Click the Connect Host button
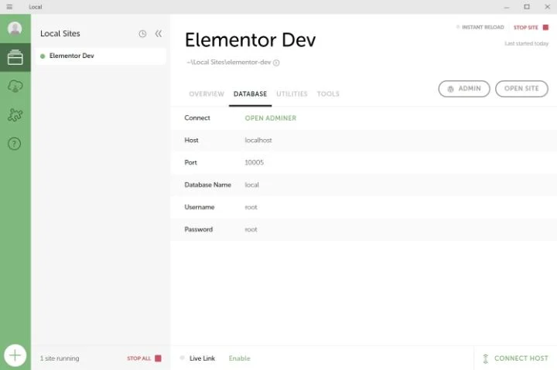 [515, 358]
